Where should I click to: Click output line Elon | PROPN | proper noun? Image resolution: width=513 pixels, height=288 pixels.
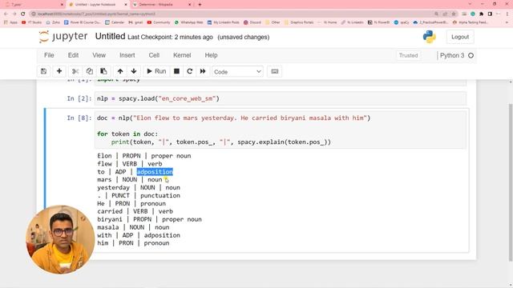click(144, 156)
